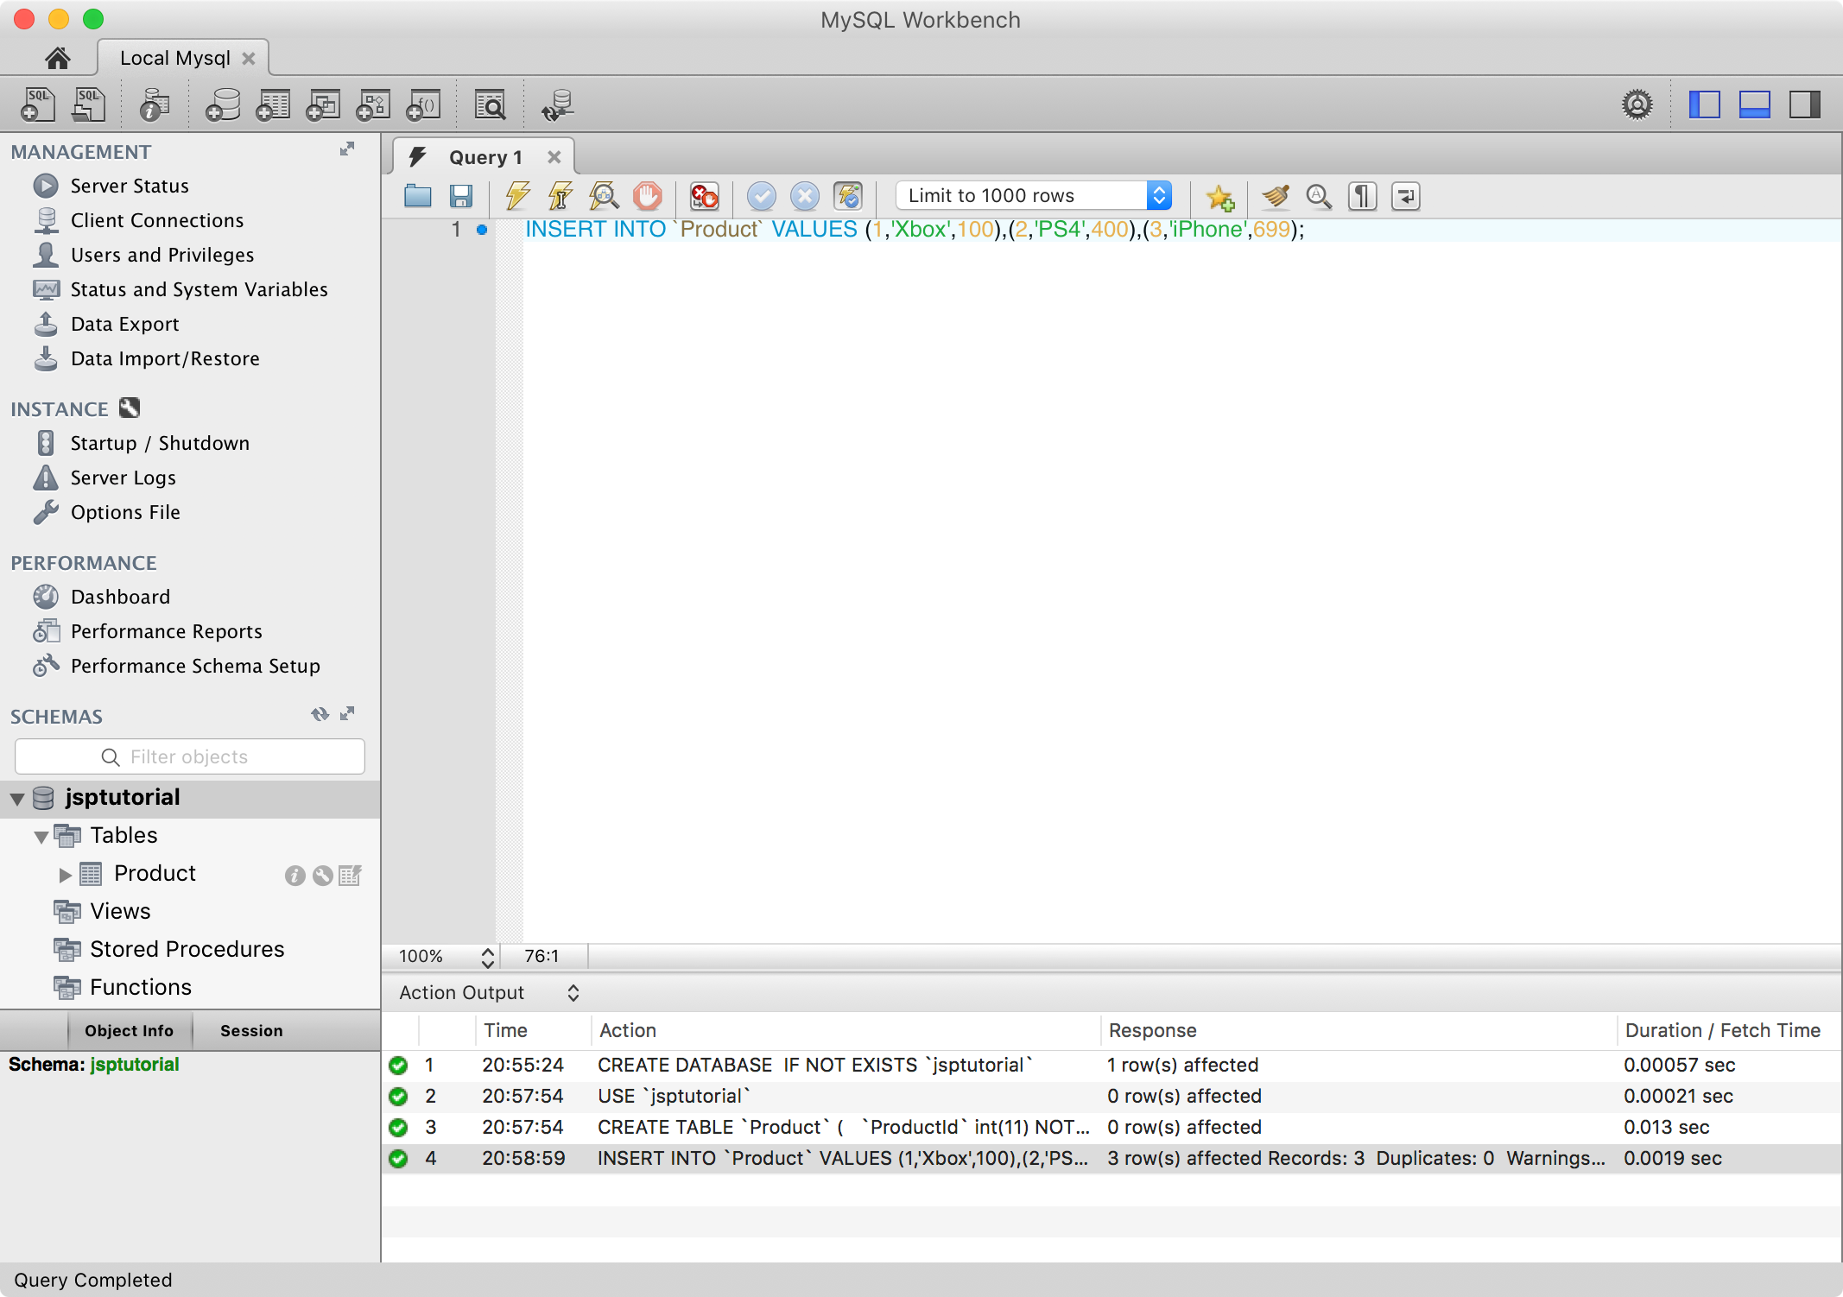Viewport: 1843px width, 1297px height.
Task: Open SQL script file in new tab
Action: coord(88,104)
